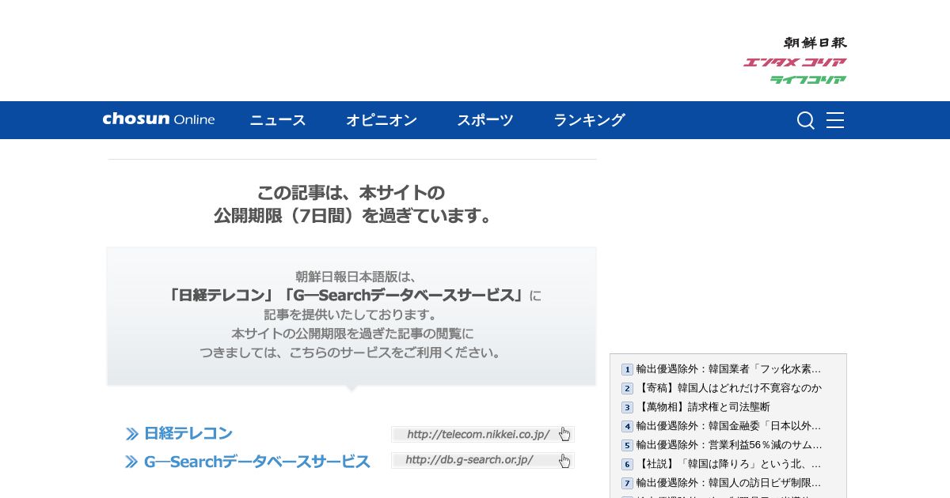Open ranking 4 article about 韓国金融委
The image size is (950, 498).
(728, 426)
